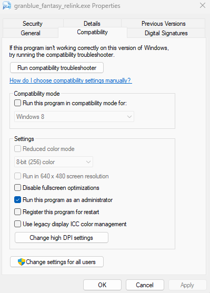Tick Disable fullscreen optimizations checkbox
Screen dimensions: 210x293
(17, 188)
